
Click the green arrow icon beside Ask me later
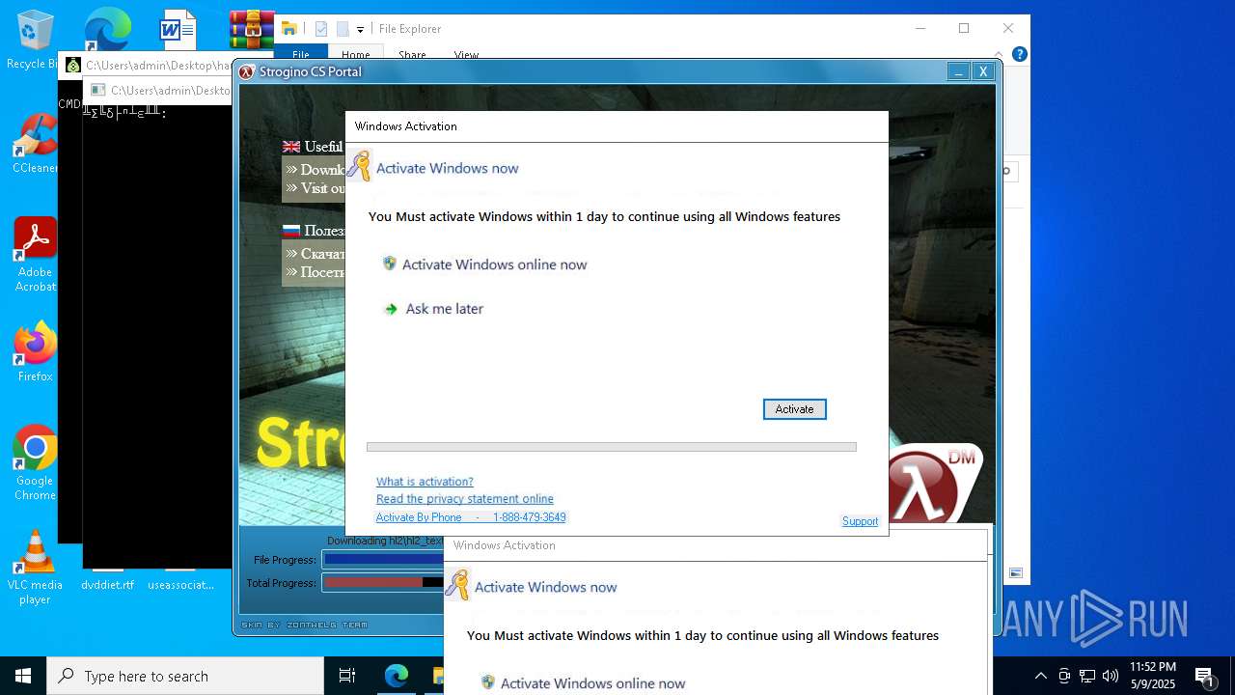[x=391, y=309]
